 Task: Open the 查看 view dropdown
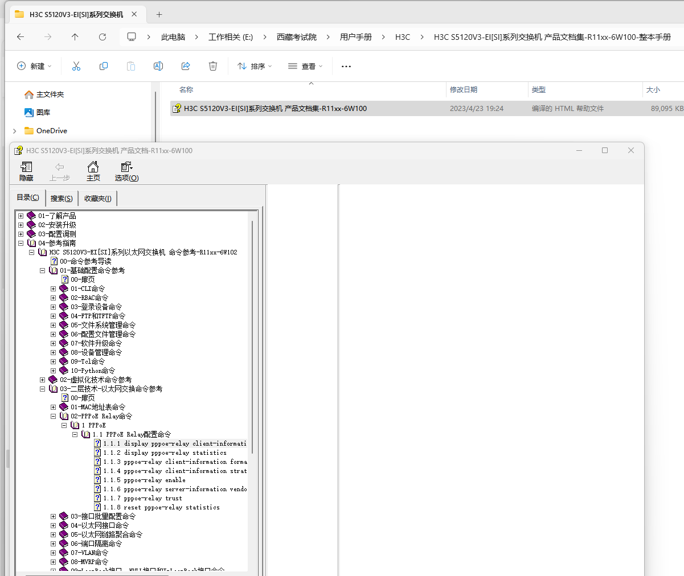305,67
